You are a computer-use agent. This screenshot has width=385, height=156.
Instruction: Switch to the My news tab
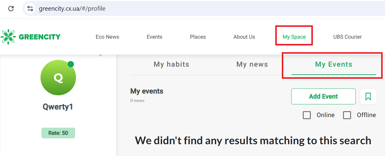pyautogui.click(x=252, y=64)
